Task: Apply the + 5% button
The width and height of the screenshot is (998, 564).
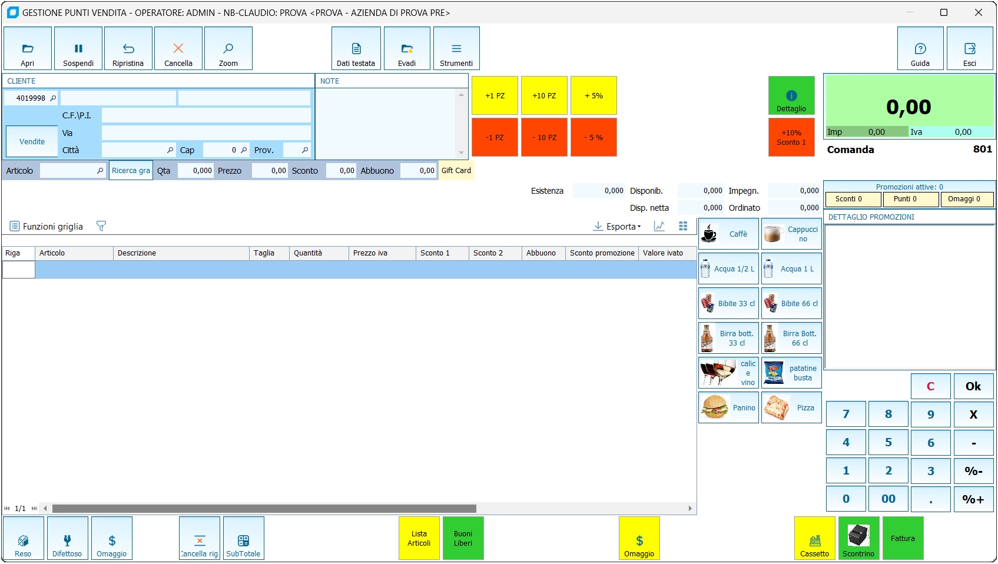Action: [594, 95]
